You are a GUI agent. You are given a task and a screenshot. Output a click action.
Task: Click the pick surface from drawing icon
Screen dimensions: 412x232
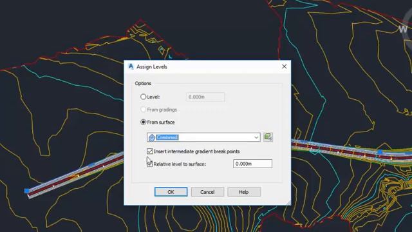coord(268,137)
